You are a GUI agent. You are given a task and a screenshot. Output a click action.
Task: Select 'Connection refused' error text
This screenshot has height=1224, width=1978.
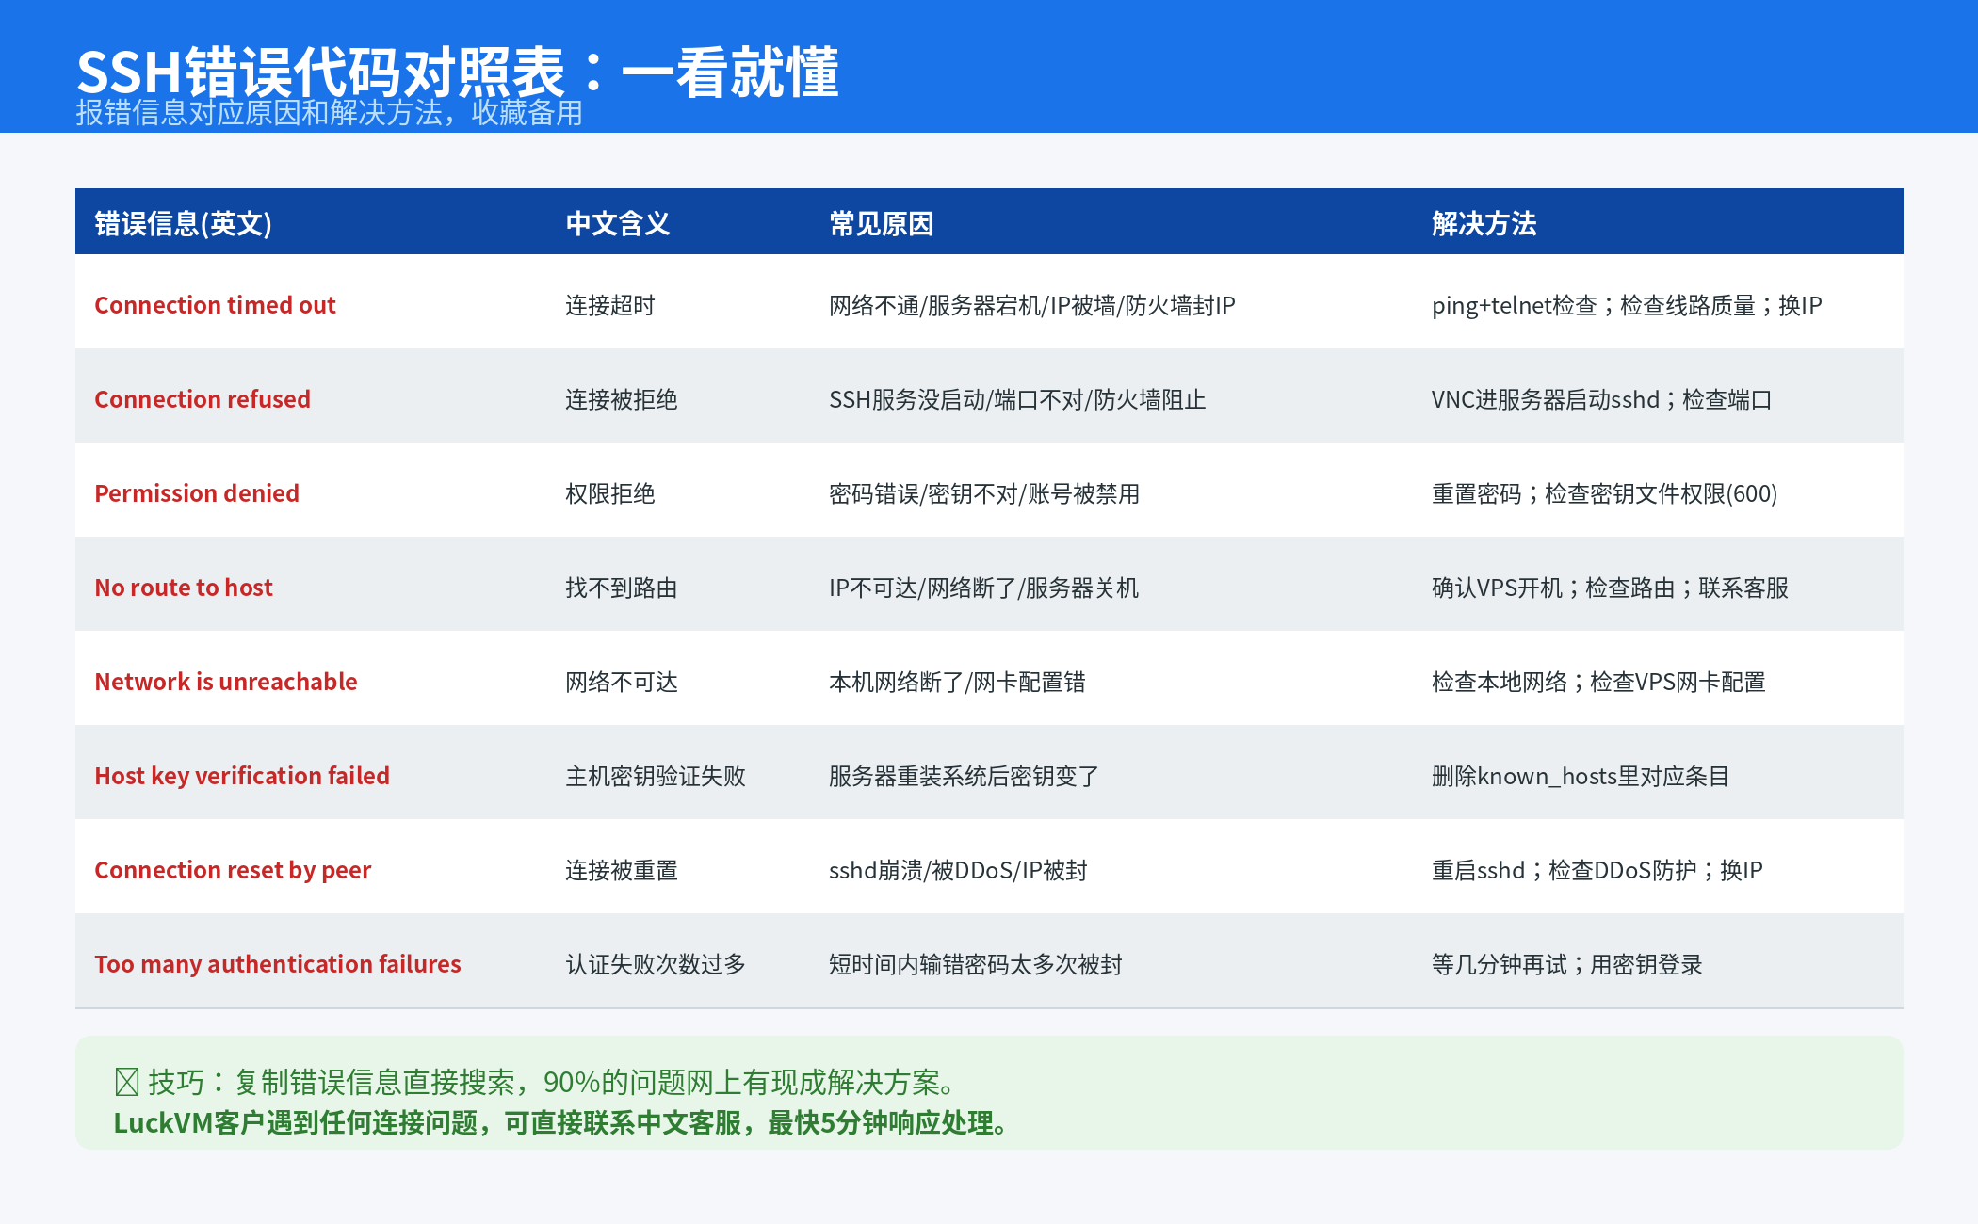click(203, 399)
